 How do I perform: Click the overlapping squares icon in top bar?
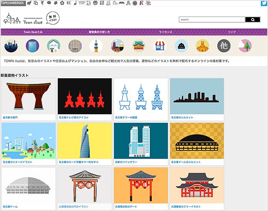coord(36,3)
